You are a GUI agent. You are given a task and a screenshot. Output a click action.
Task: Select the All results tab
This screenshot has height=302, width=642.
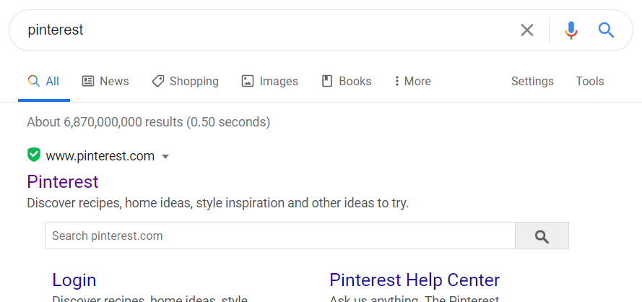[44, 81]
